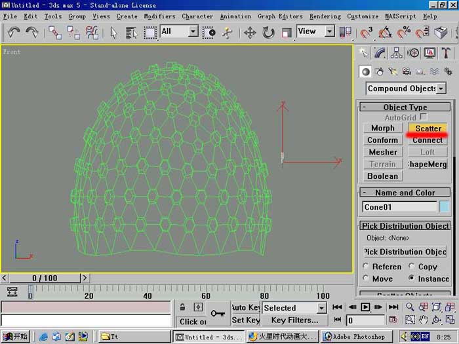Enable the AutoGrid checkbox
459x344 pixels.
(x=424, y=117)
